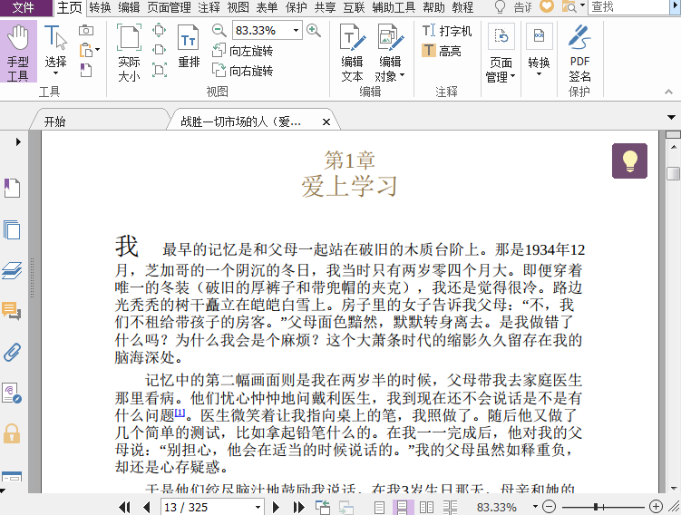Click the bookmark page icon in toolbar
Viewport: 681px width, 515px height.
(x=86, y=70)
